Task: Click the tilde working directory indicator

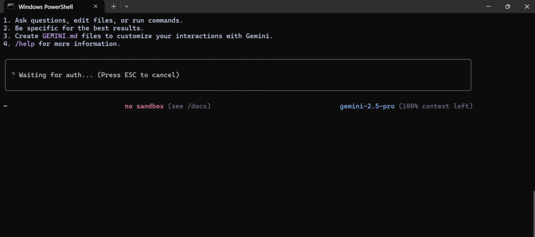Action: 5,106
